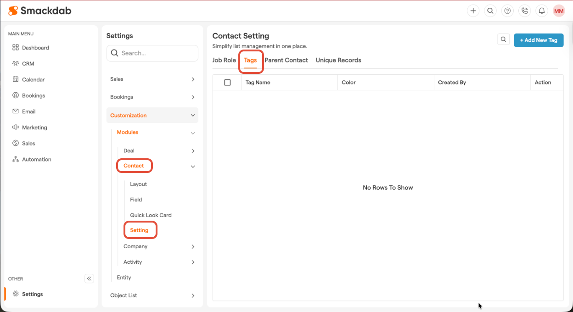Image resolution: width=573 pixels, height=312 pixels.
Task: Open global search magnifier in header
Action: (490, 11)
